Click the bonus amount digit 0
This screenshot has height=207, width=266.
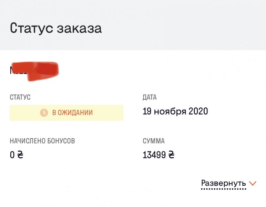click(x=12, y=155)
